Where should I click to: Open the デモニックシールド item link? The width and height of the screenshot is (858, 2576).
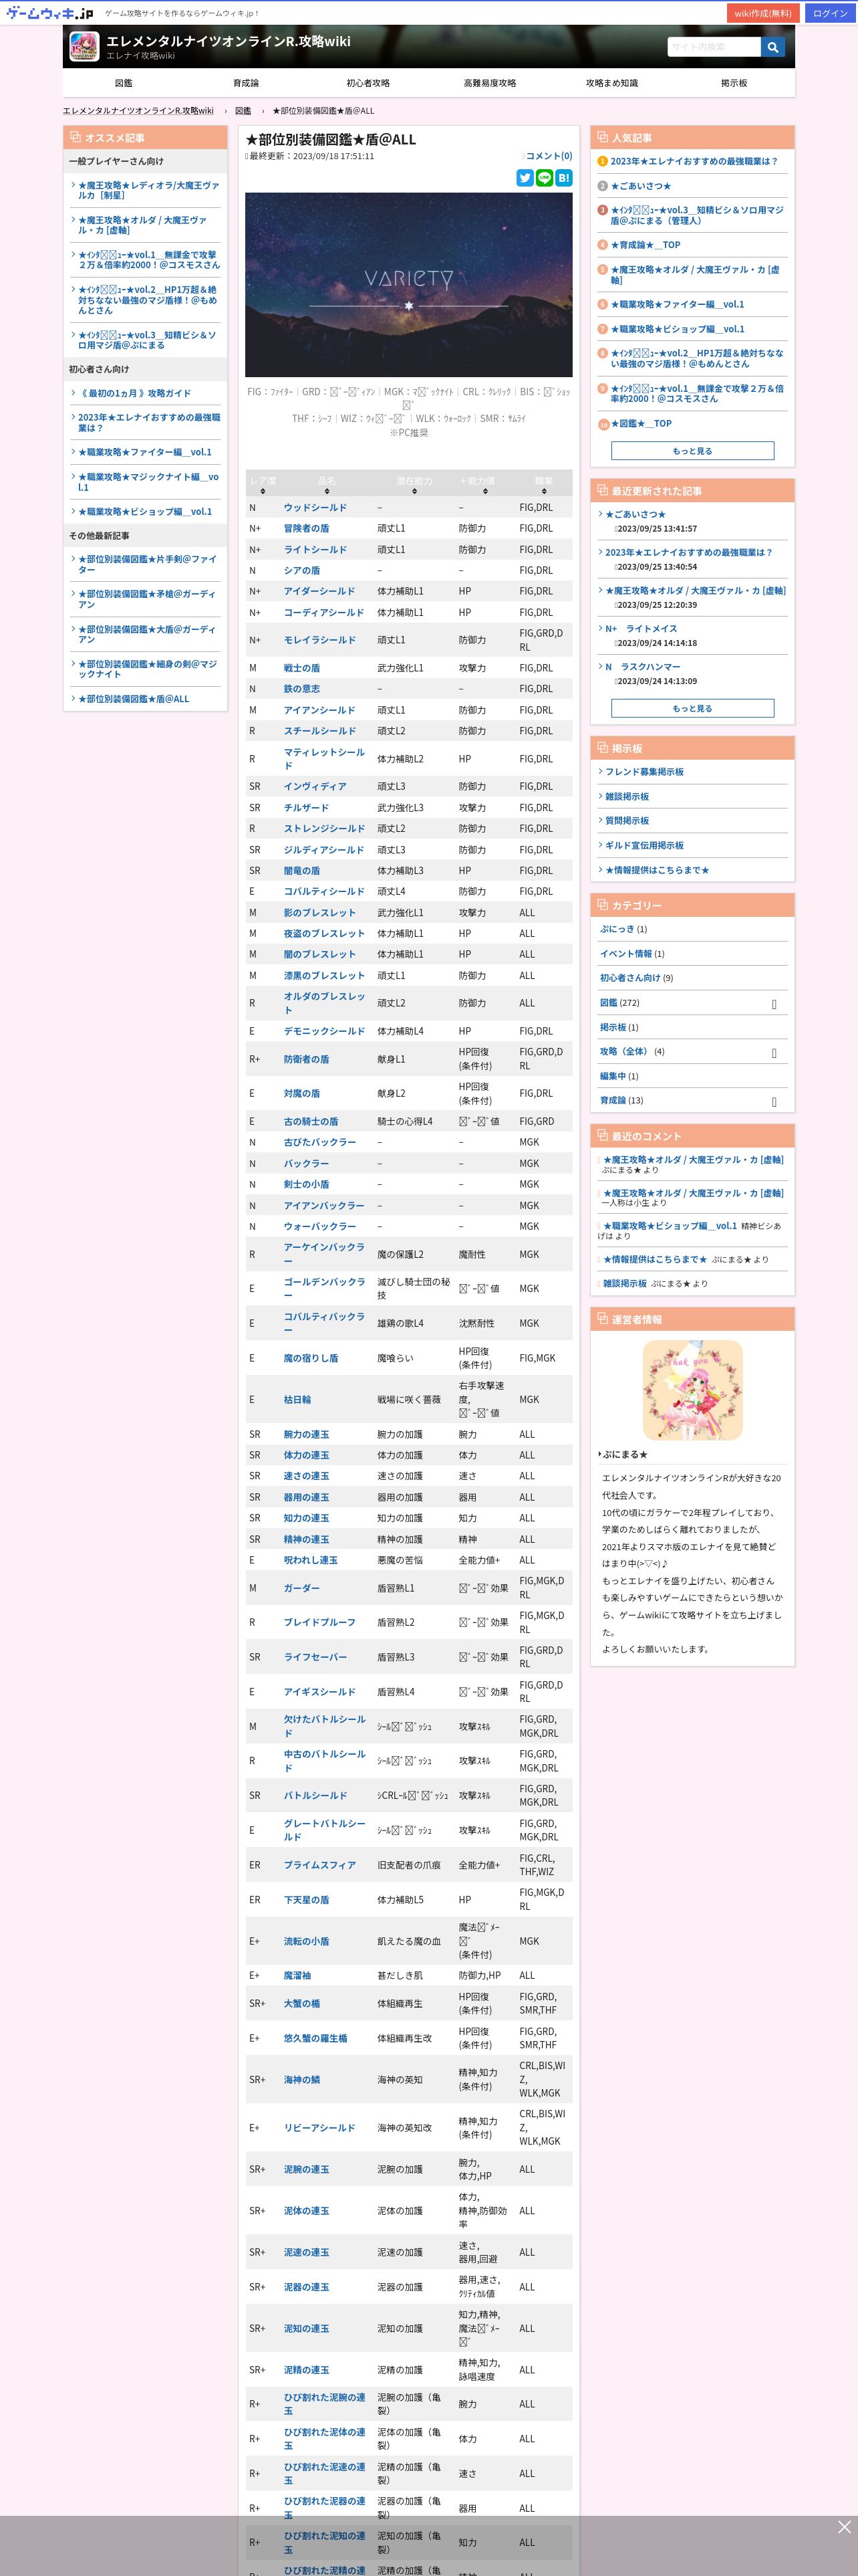pyautogui.click(x=323, y=1031)
